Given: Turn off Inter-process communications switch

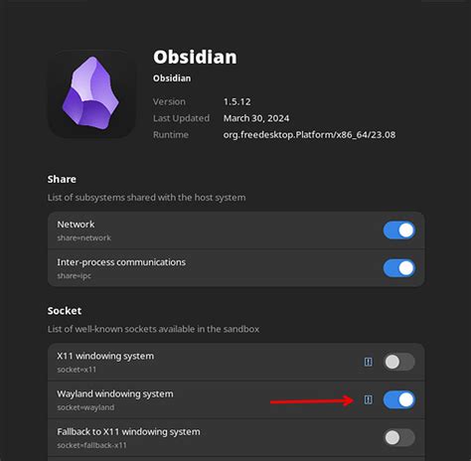Looking at the screenshot, I should pos(399,268).
